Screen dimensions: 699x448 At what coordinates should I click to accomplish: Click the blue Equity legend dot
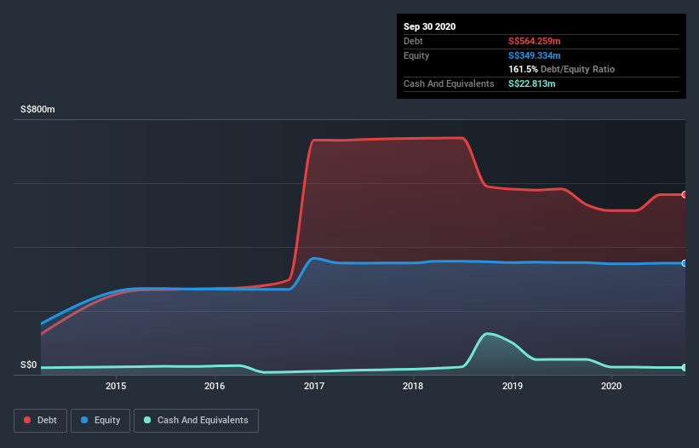pos(84,420)
